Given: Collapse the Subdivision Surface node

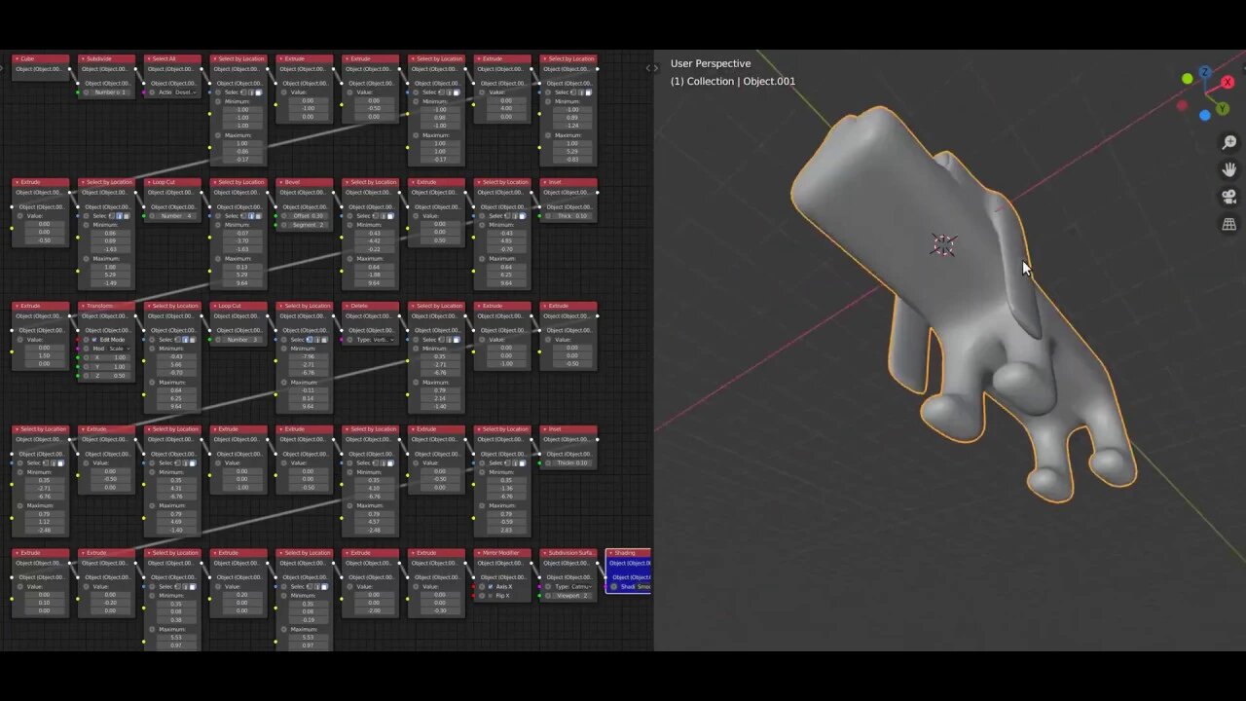Looking at the screenshot, I should click(547, 553).
